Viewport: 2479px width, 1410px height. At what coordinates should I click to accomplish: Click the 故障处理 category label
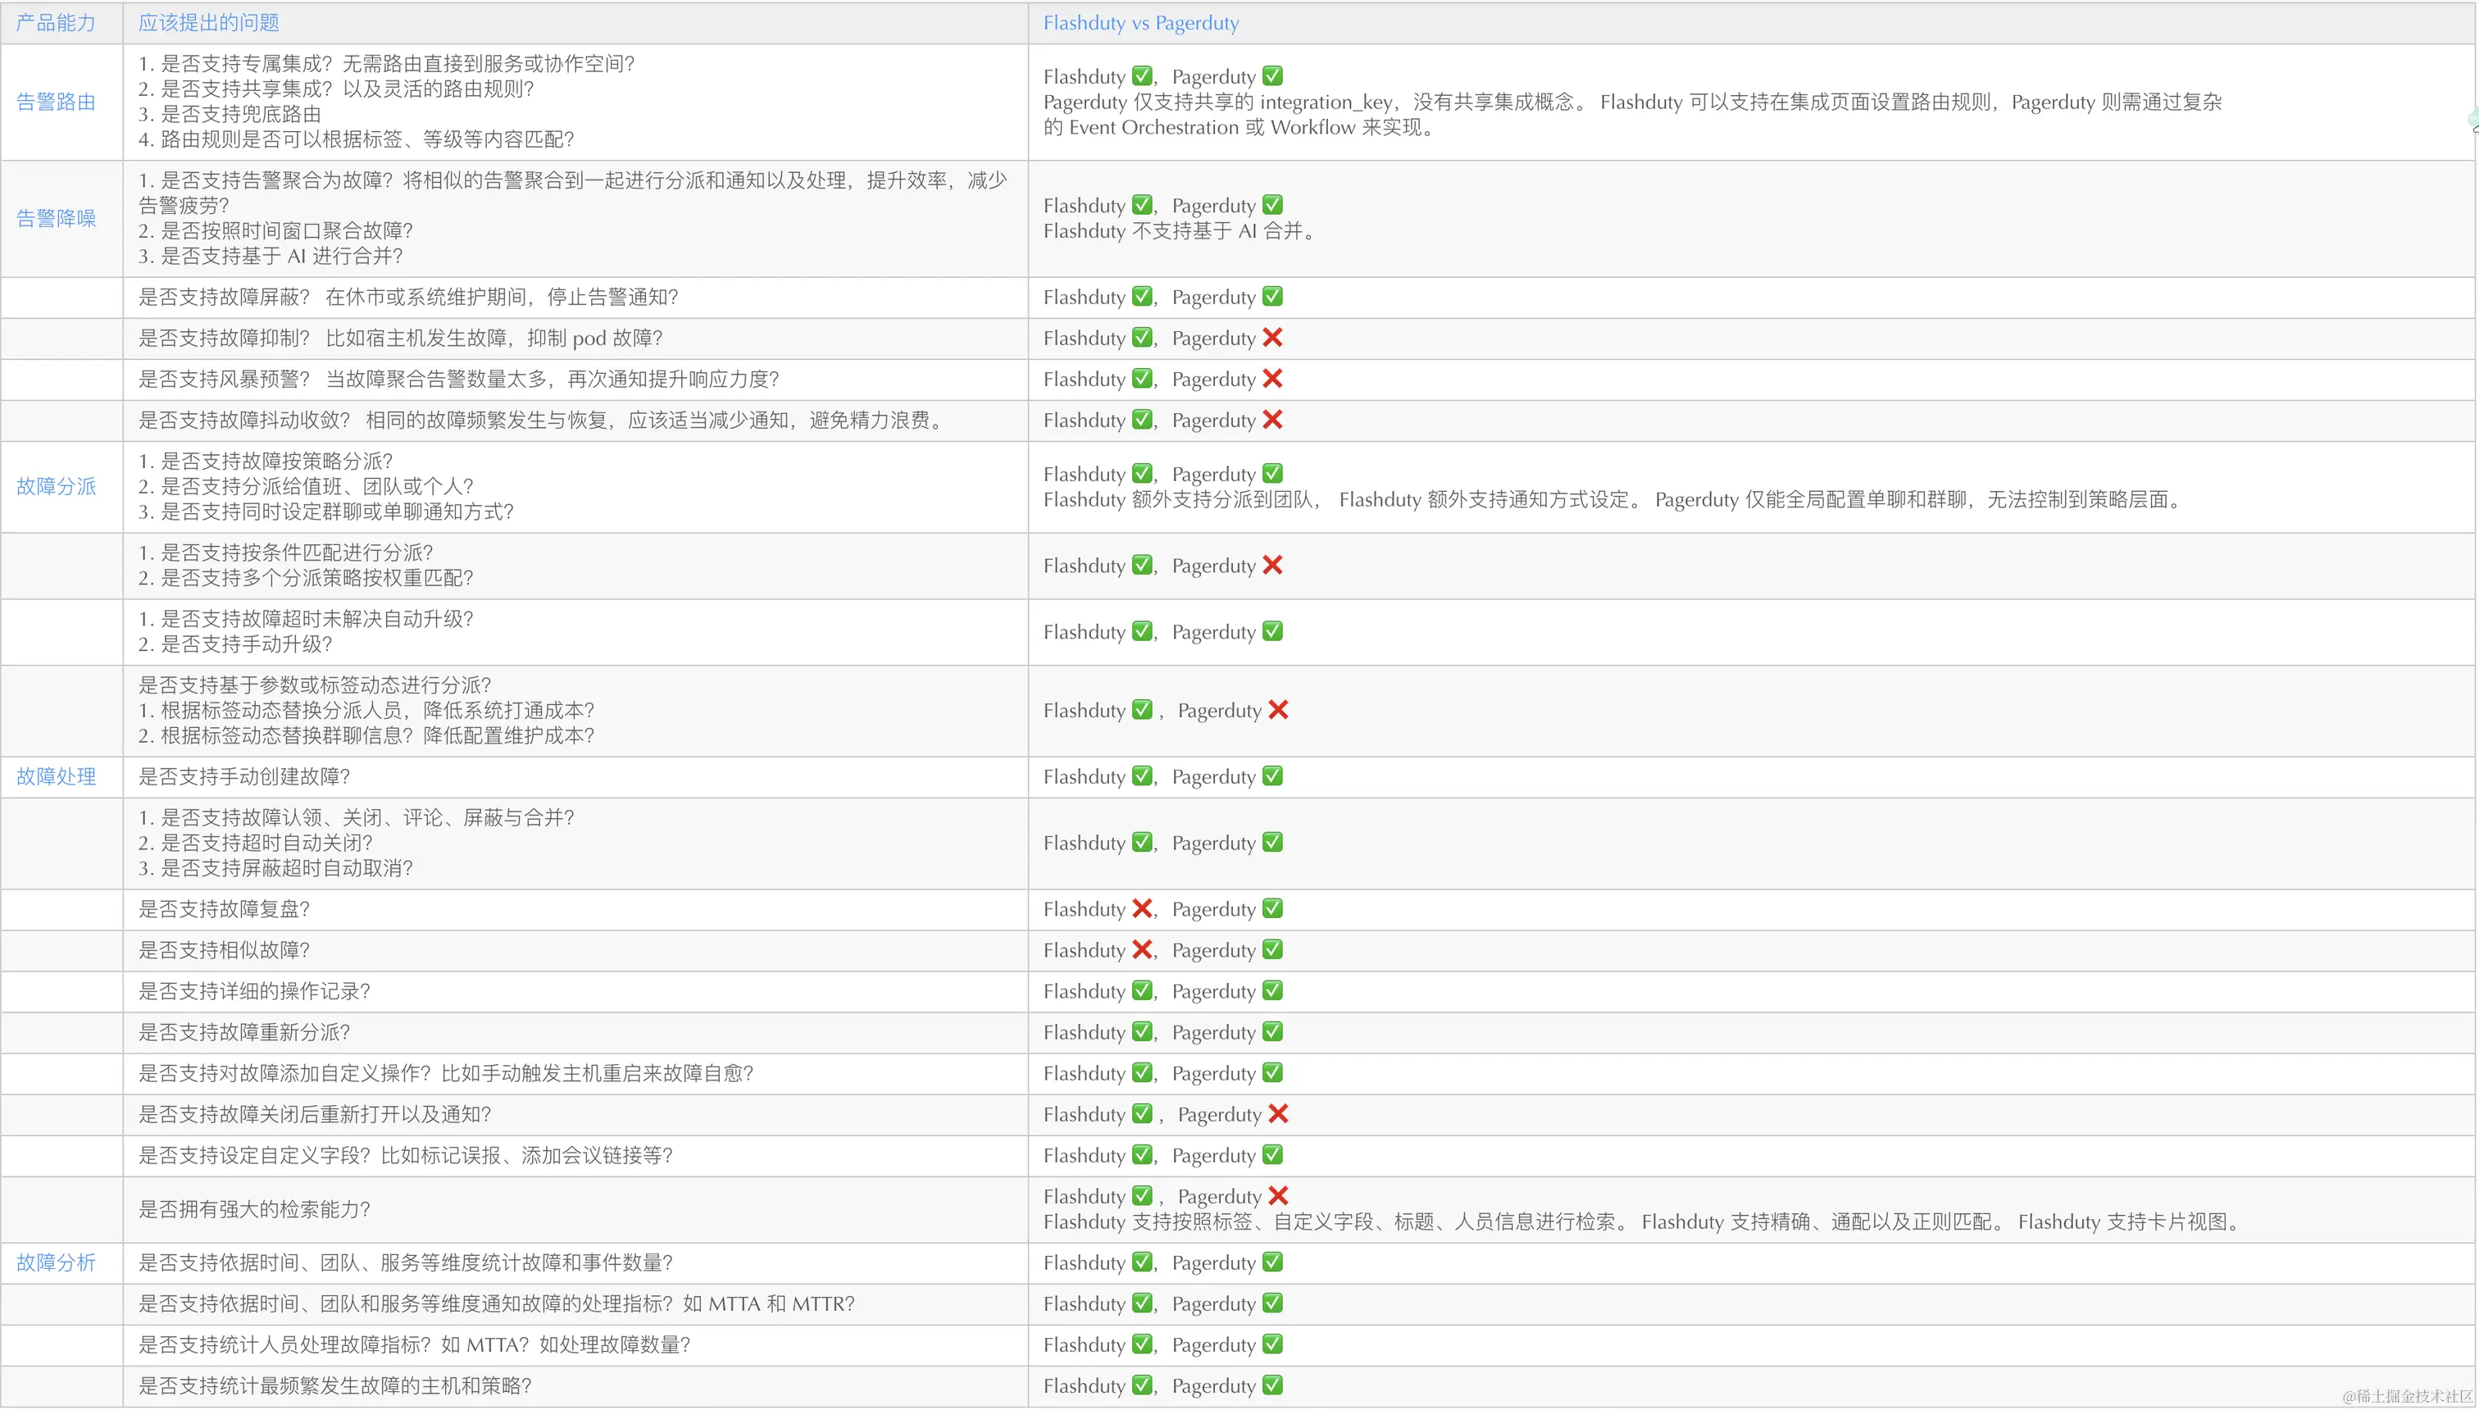tap(57, 776)
